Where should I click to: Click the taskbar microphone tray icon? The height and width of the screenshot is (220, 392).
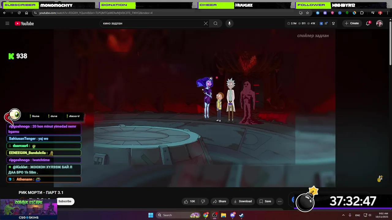(350, 215)
